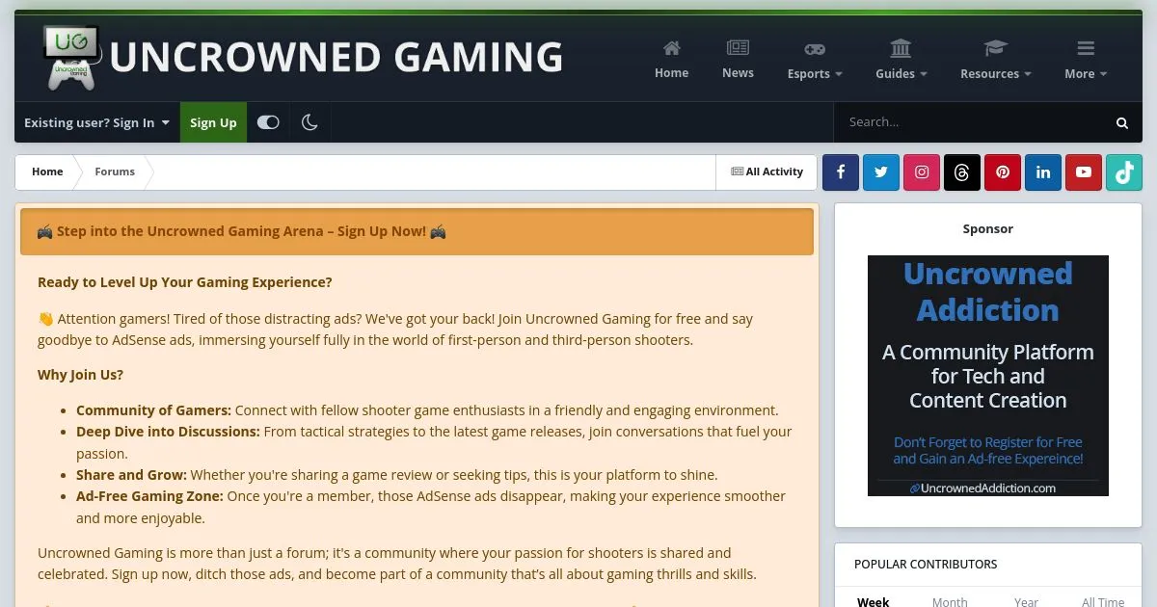Screen dimensions: 1157x607
Task: Select the Month contributors tab
Action: 950,601
